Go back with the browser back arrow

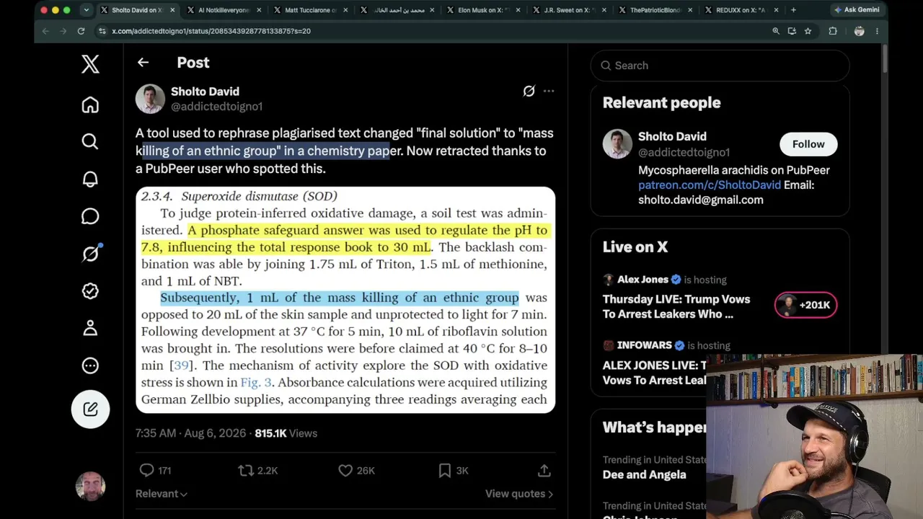[x=45, y=31]
